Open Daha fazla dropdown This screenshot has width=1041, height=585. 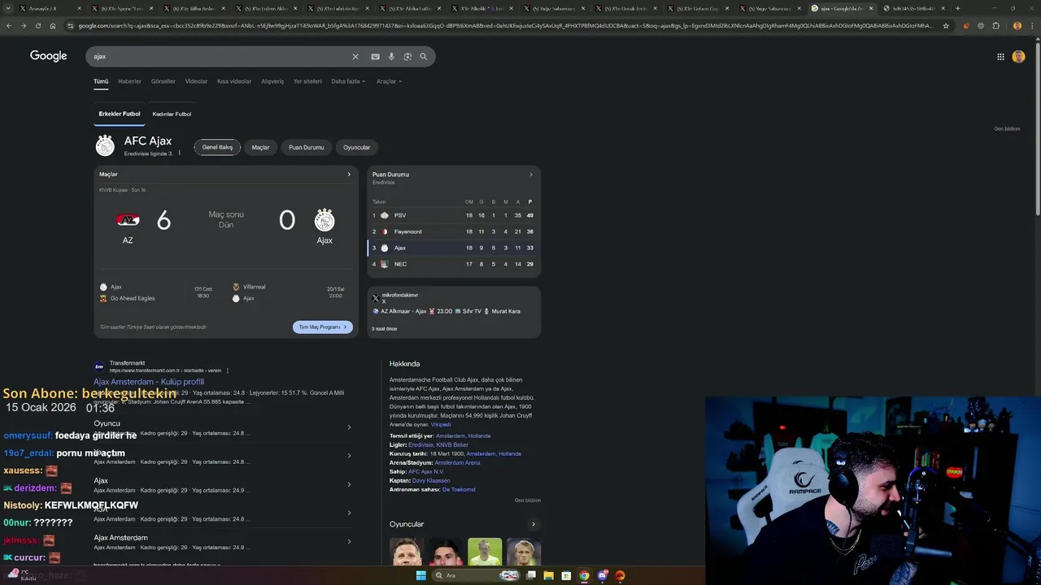[x=348, y=81]
